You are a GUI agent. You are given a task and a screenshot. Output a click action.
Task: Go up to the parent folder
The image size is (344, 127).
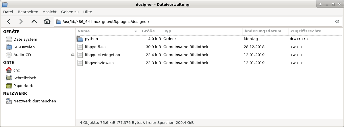click(34, 21)
